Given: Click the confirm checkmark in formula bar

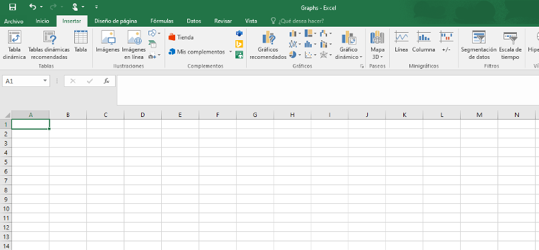Looking at the screenshot, I should click(90, 81).
